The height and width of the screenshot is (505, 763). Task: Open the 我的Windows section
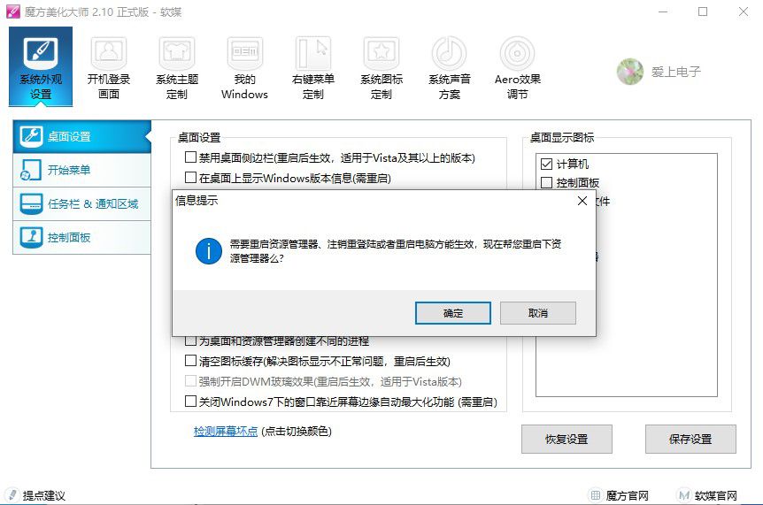coord(245,68)
